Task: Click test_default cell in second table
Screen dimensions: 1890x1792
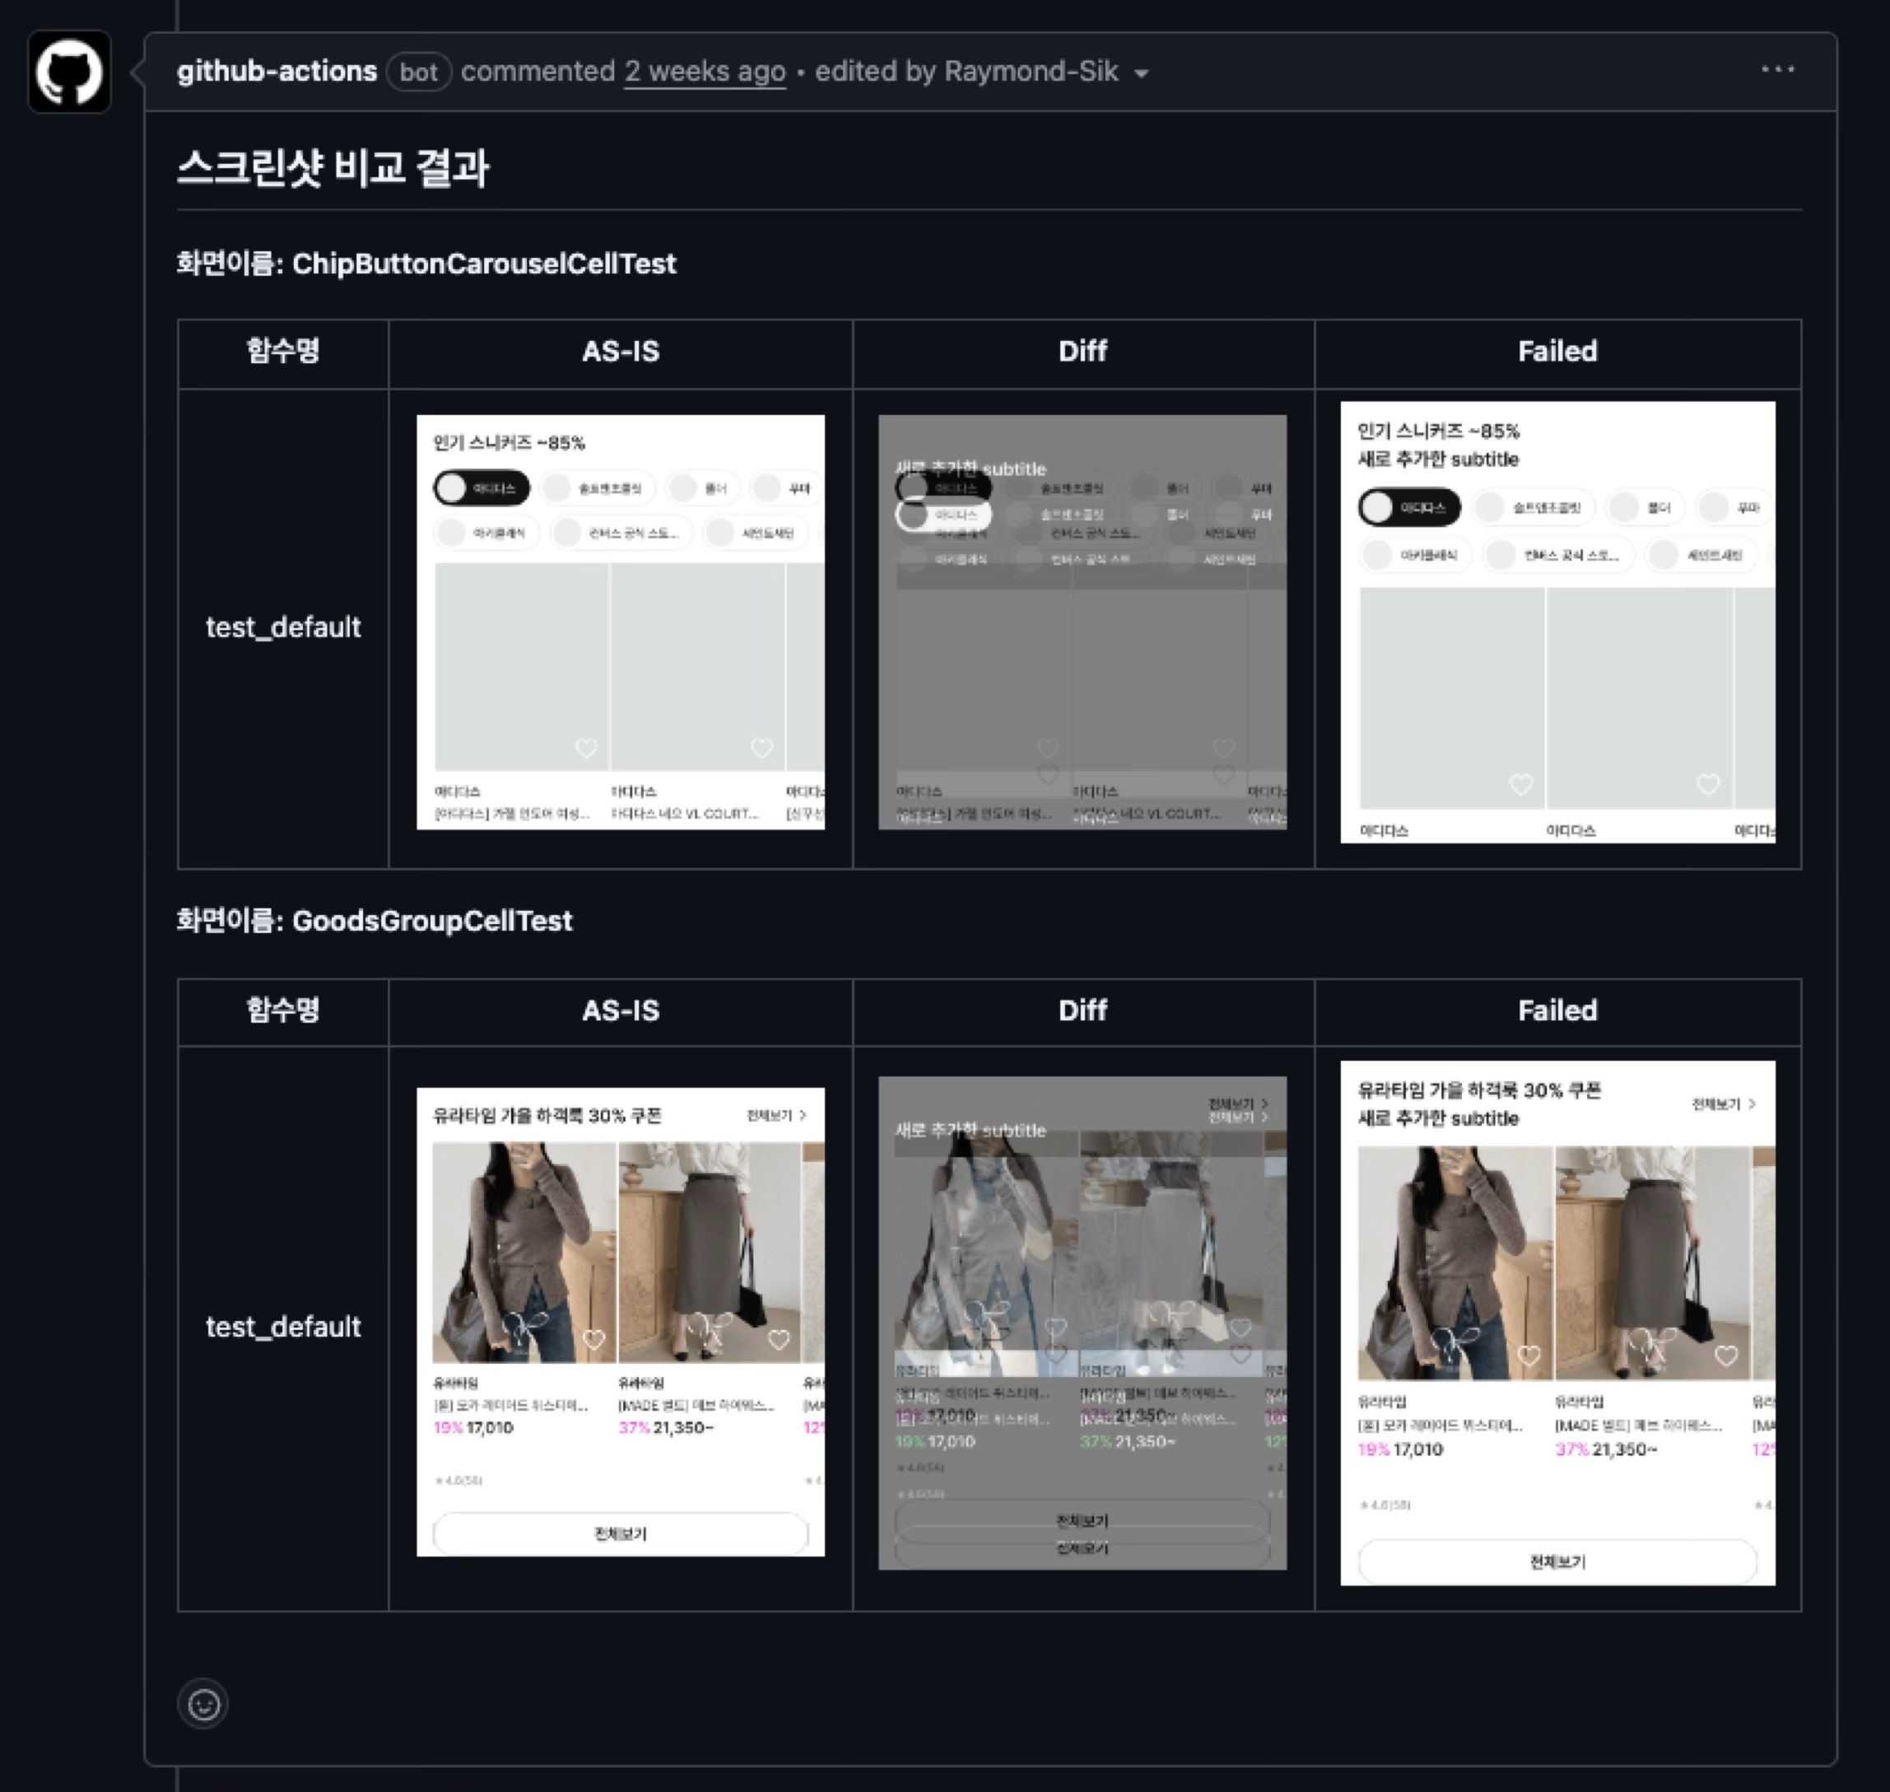Action: [x=284, y=1327]
